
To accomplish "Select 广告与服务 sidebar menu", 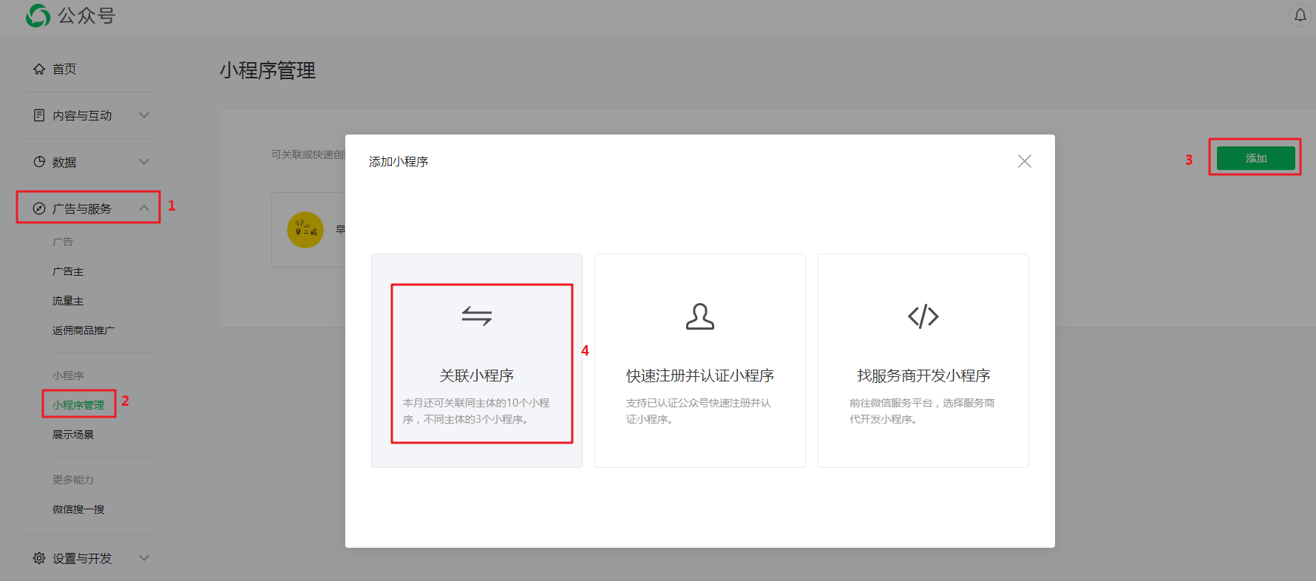I will [x=82, y=208].
